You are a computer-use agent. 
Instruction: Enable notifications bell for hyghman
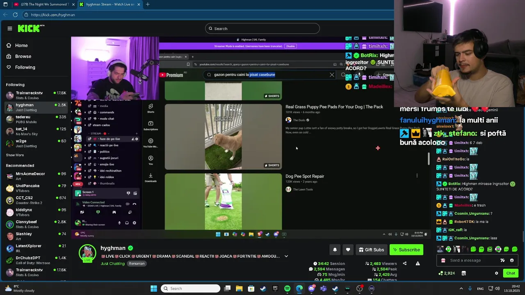tap(335, 250)
